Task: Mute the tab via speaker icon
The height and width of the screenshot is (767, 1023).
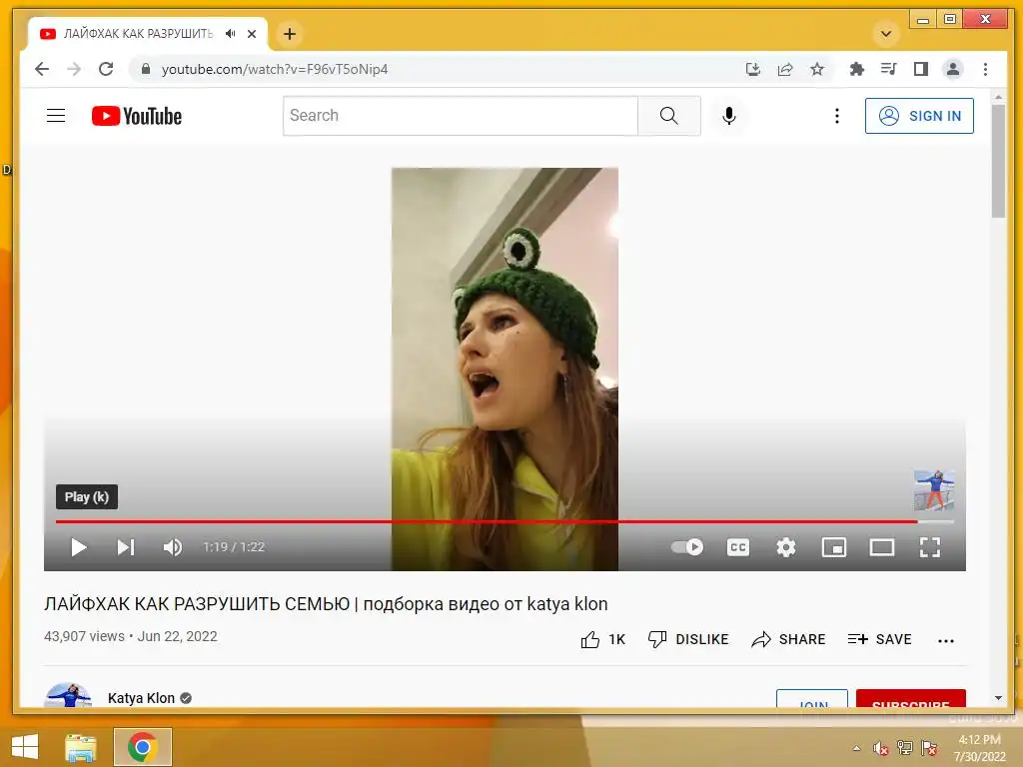Action: [231, 34]
